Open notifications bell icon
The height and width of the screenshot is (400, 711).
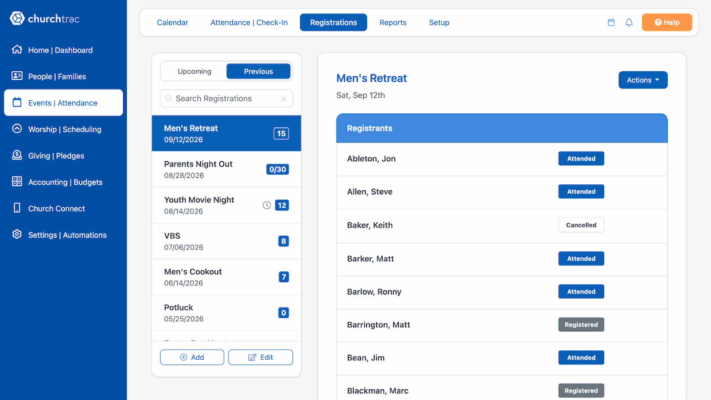(629, 23)
